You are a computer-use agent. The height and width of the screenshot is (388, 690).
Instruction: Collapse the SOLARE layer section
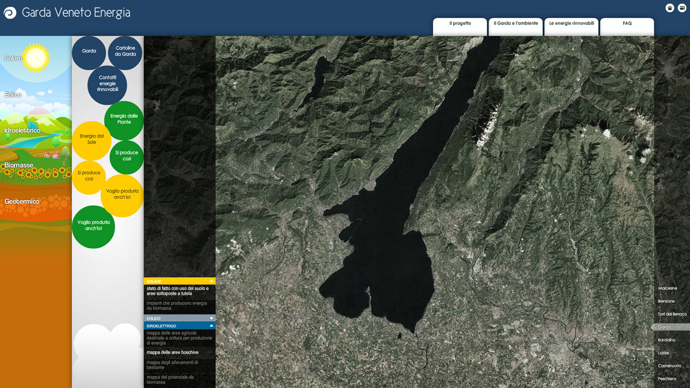pos(211,281)
